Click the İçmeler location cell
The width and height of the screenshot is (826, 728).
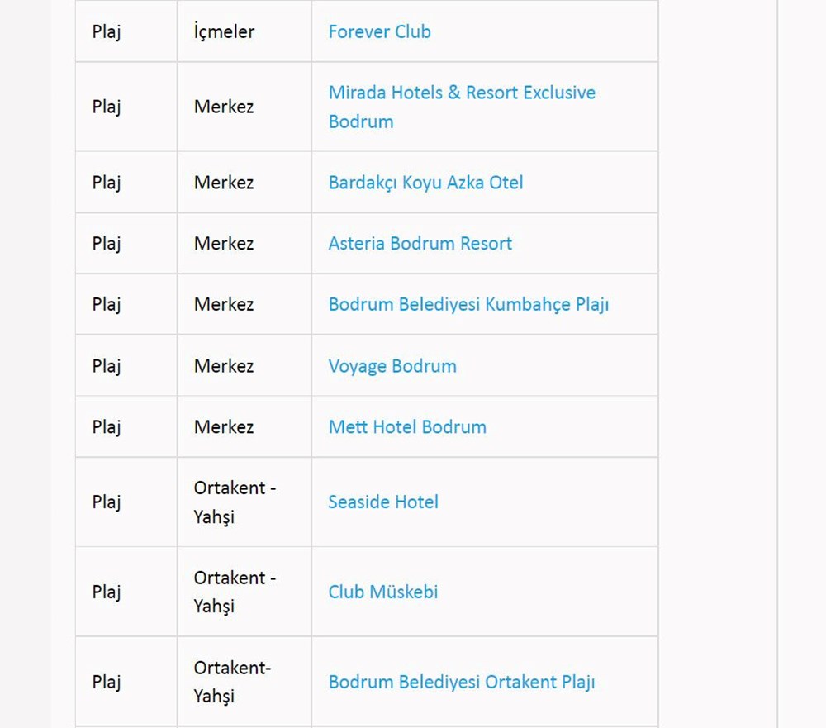(x=224, y=32)
